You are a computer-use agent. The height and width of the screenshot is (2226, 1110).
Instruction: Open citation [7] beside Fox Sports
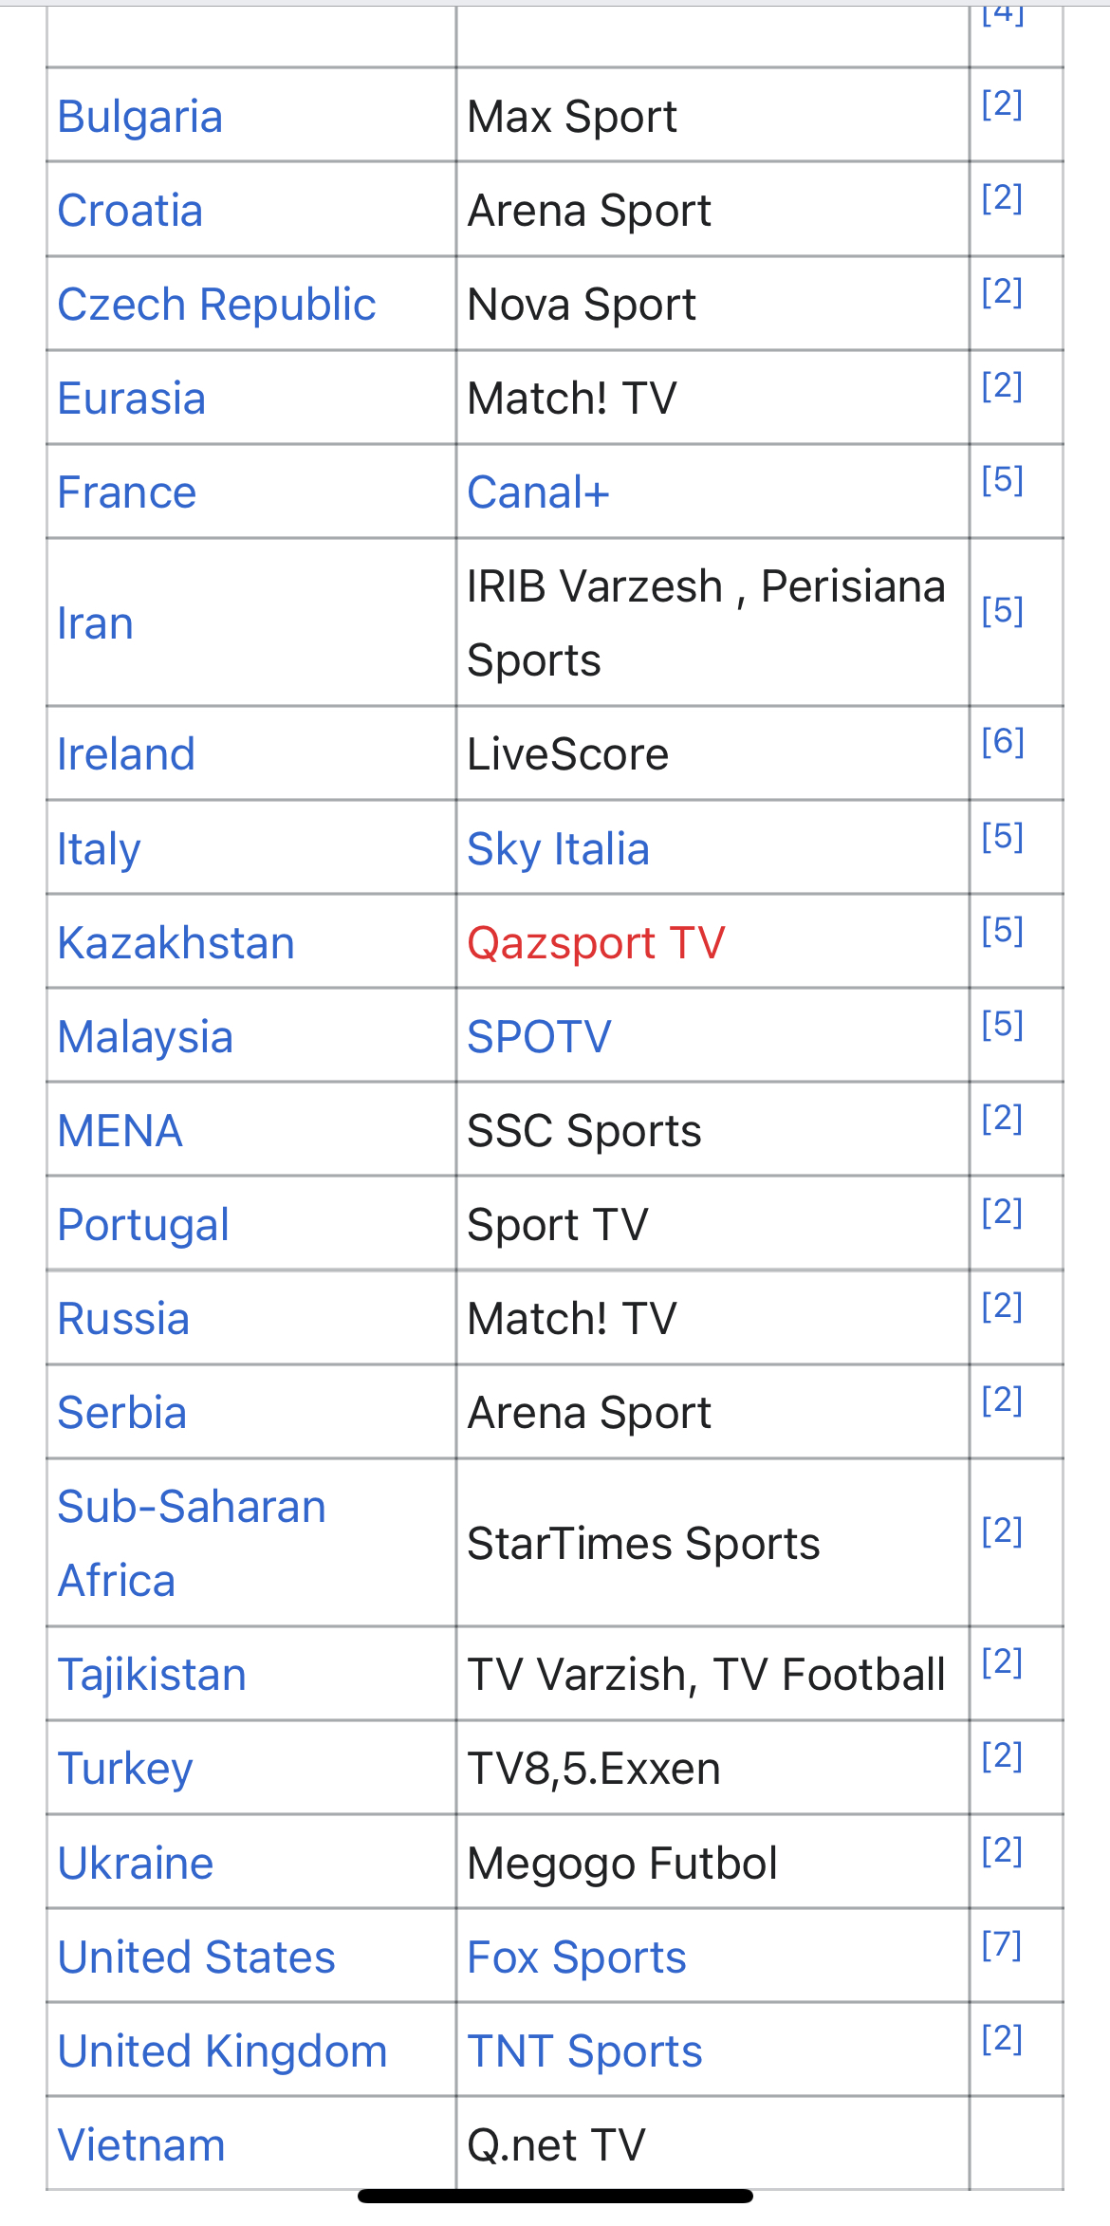pos(1002,1945)
